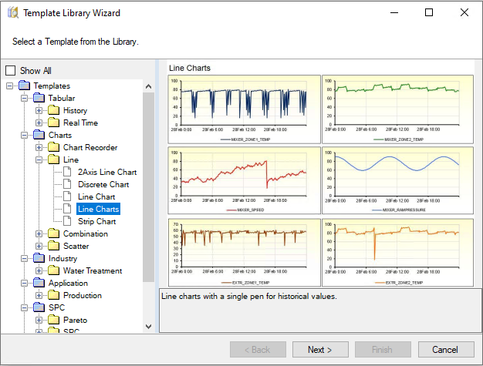
Task: Expand the Scatter folder
Action: 39,246
